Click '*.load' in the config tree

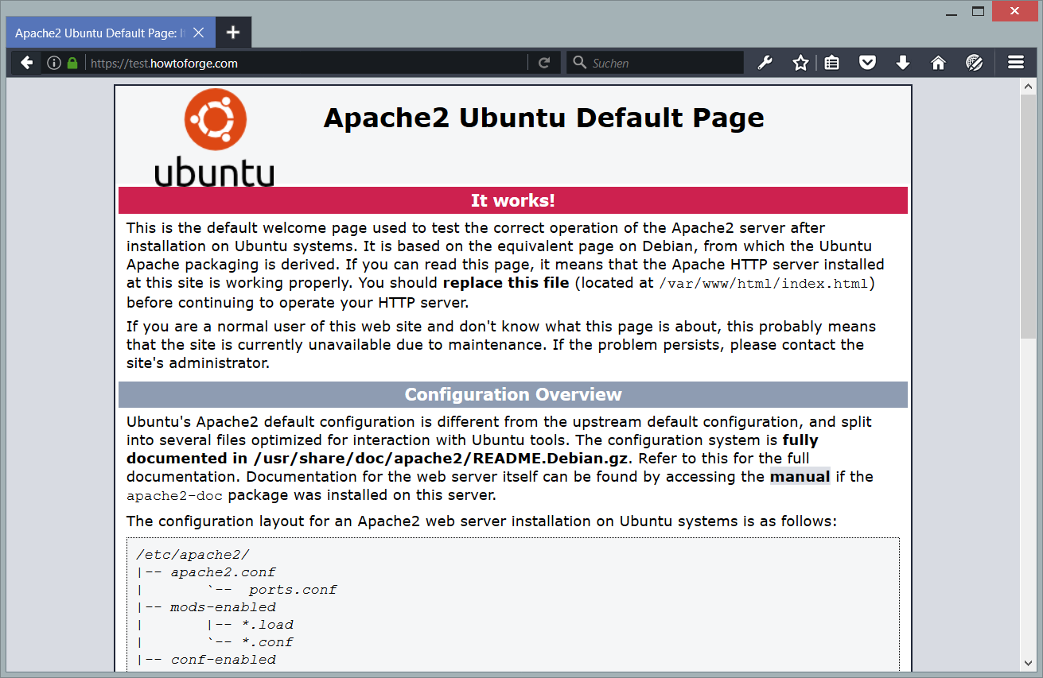click(267, 625)
